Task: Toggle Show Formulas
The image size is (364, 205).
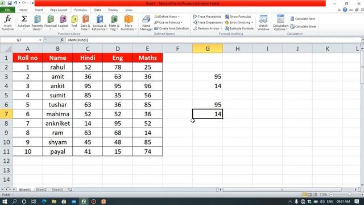Action: click(238, 17)
